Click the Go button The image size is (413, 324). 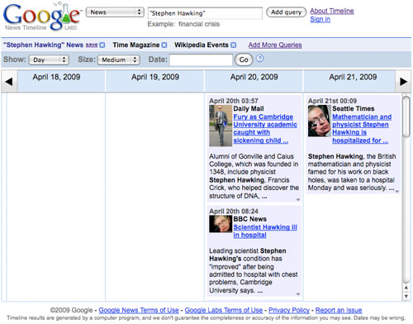point(244,60)
